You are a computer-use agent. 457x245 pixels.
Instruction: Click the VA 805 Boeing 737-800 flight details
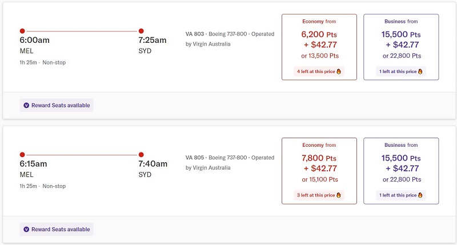click(230, 163)
